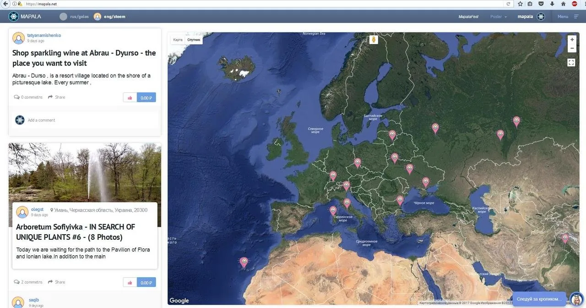Click the Google logo on the map
Image resolution: width=586 pixels, height=308 pixels.
point(179,301)
